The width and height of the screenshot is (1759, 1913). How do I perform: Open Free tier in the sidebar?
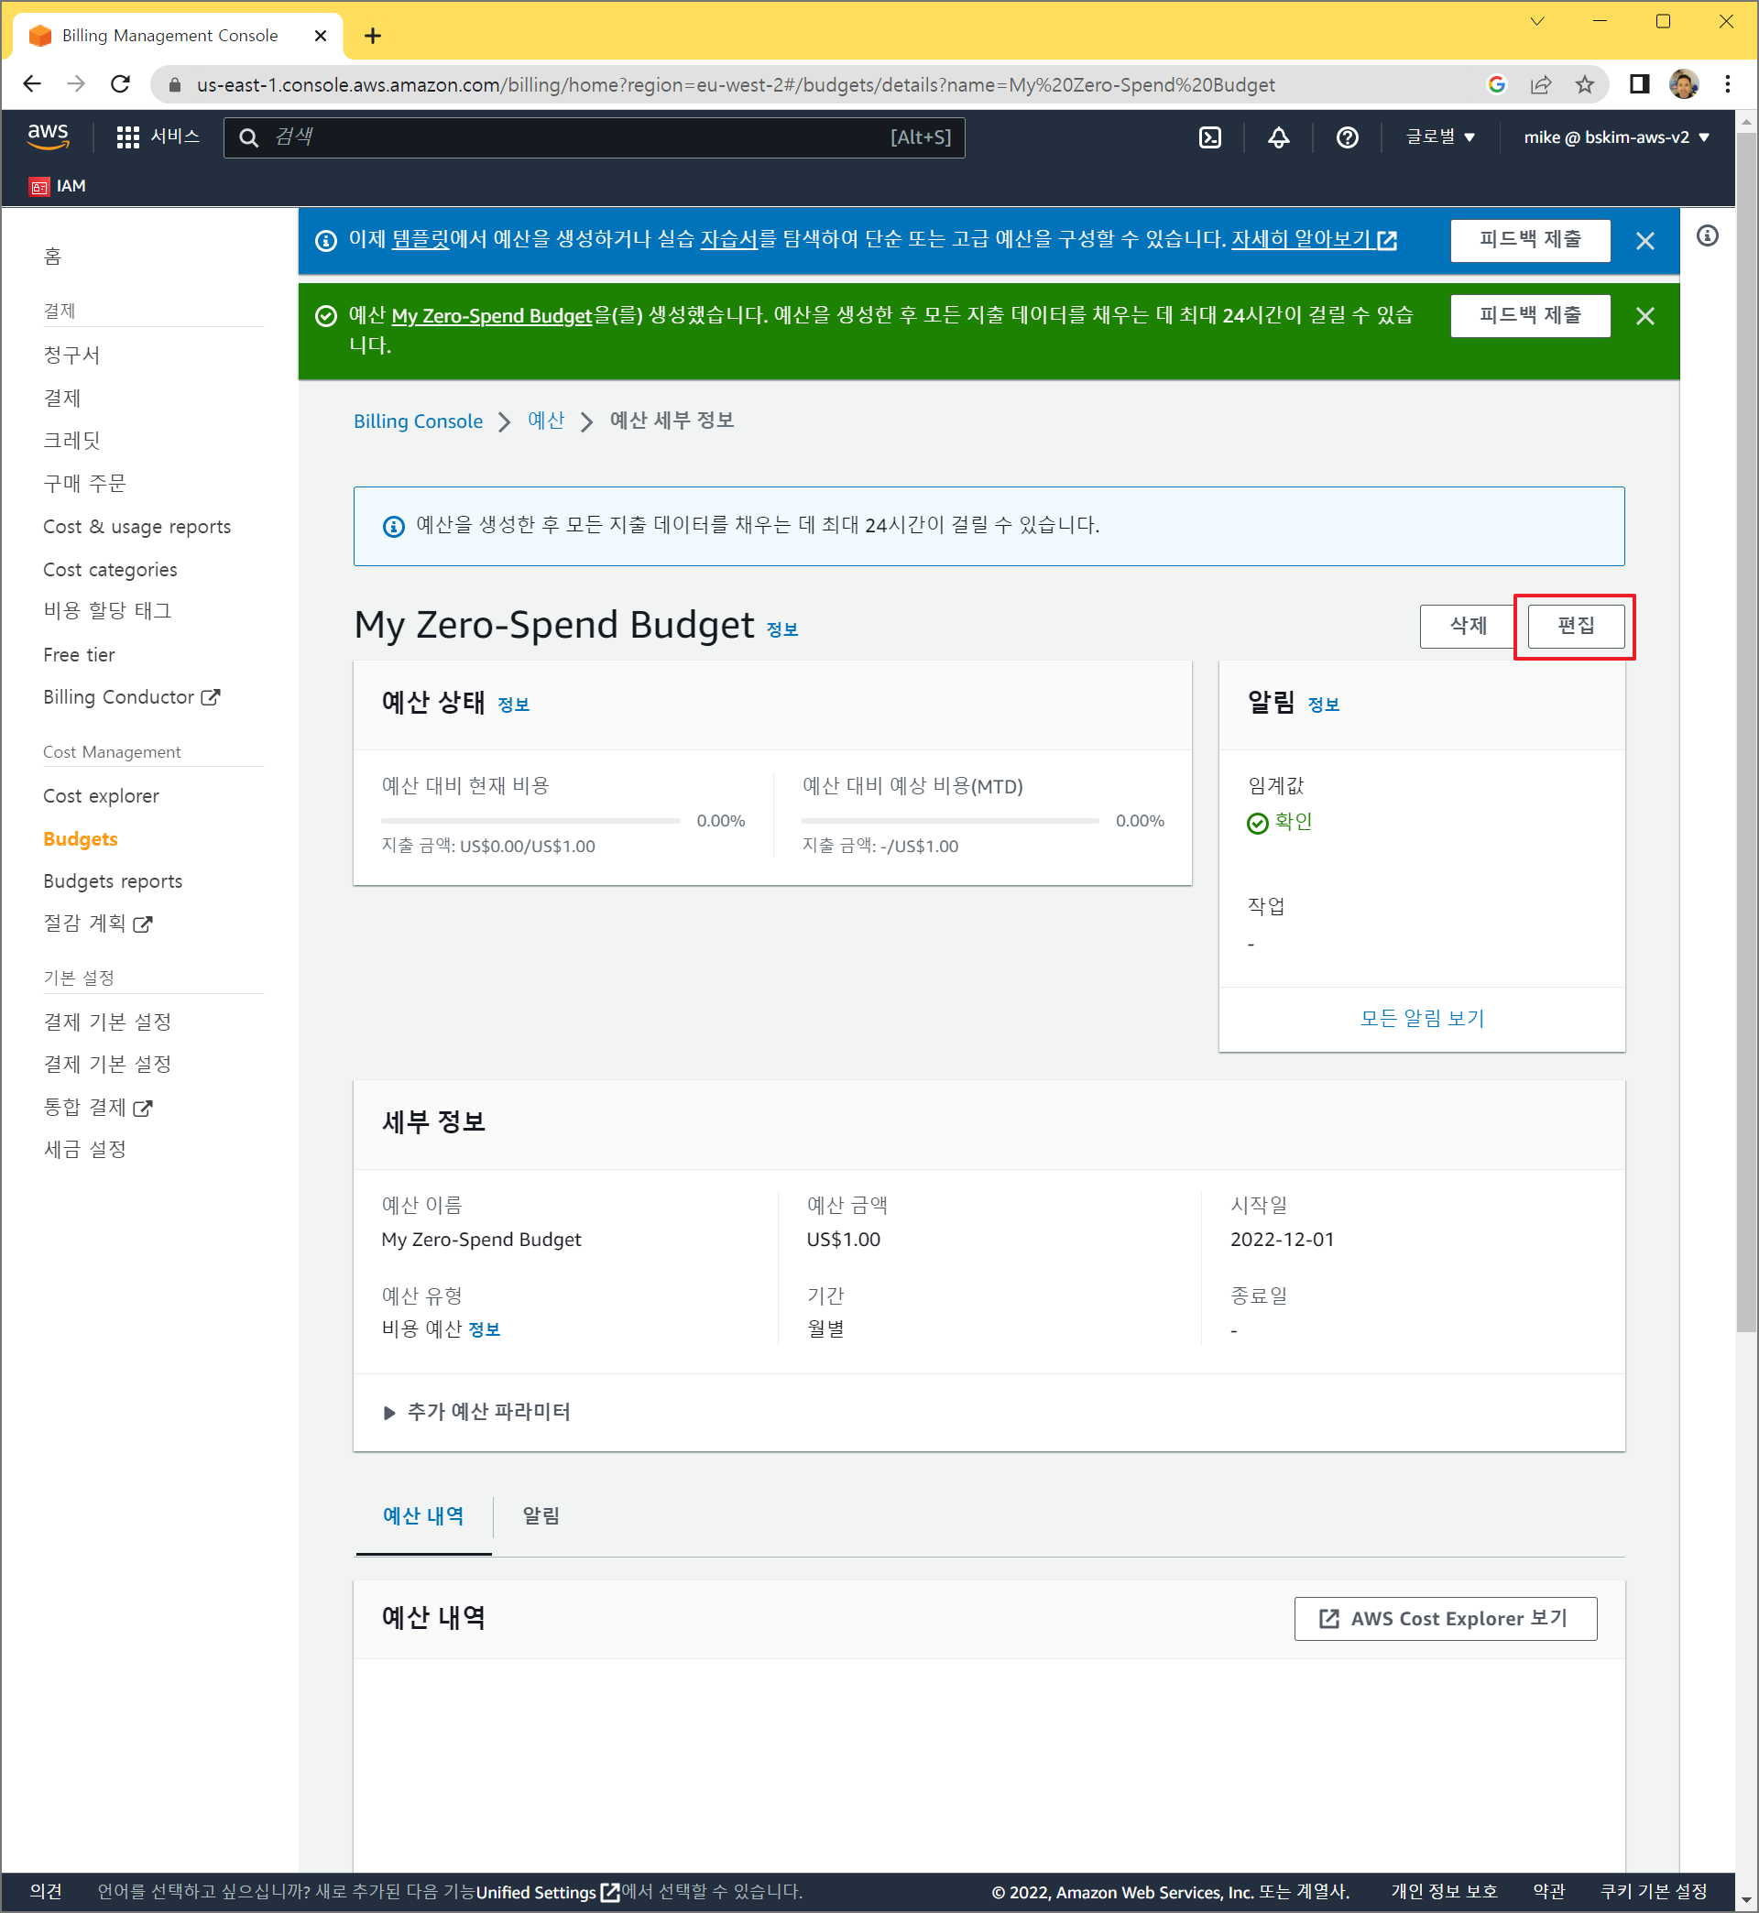coord(79,655)
